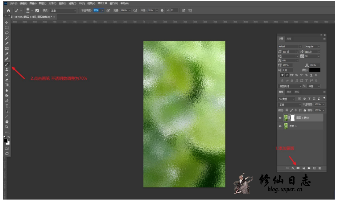This screenshot has height=201, width=338.
Task: Select the Brush tool in the toolbar
Action: click(x=7, y=64)
